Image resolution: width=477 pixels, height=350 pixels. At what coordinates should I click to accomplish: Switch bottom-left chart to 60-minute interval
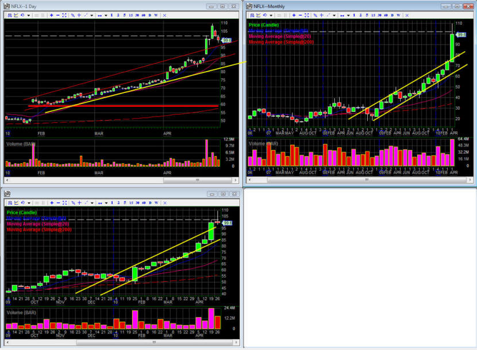(x=144, y=203)
